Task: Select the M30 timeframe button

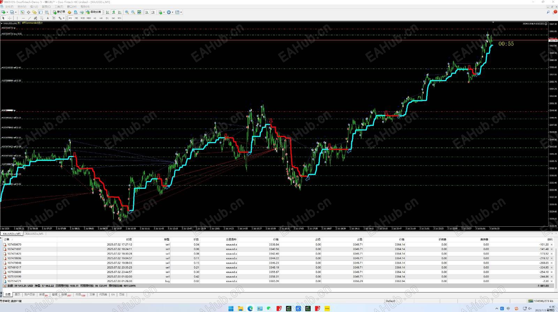Action: click(89, 18)
